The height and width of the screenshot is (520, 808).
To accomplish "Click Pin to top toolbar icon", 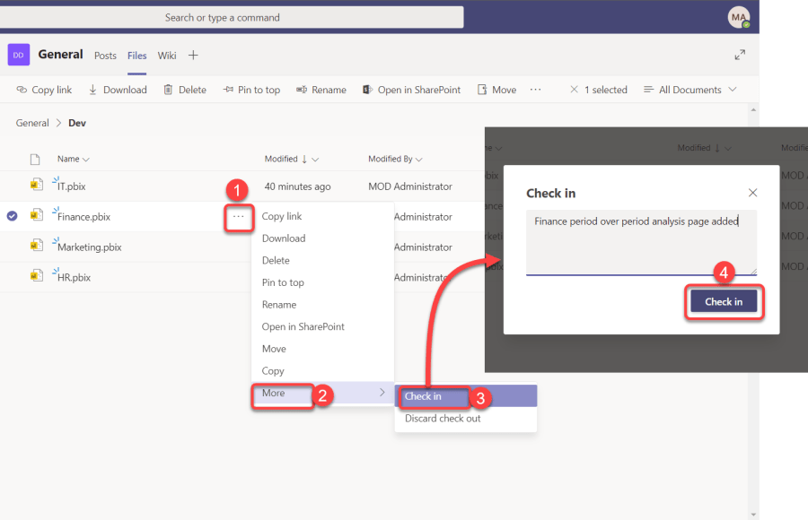I will tap(227, 90).
